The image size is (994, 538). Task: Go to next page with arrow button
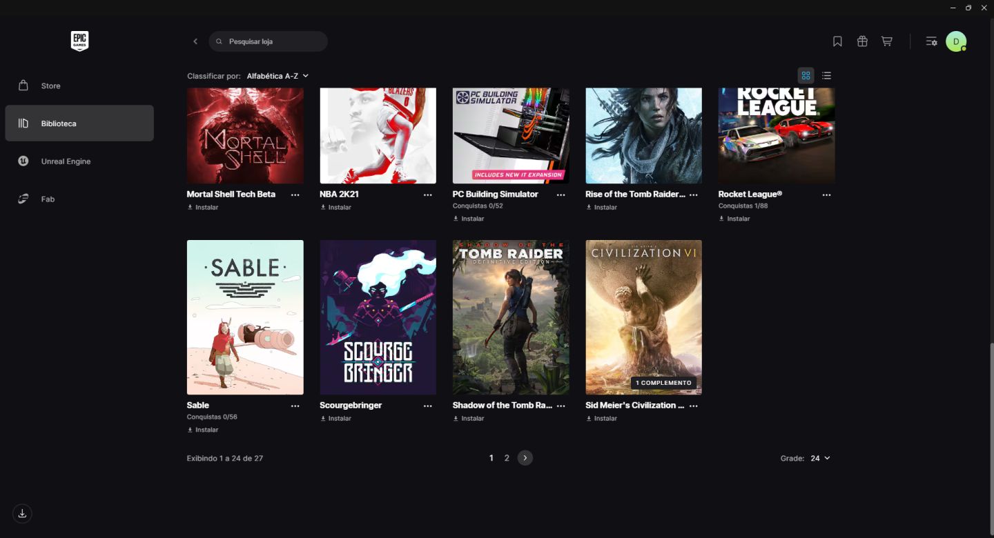coord(525,458)
